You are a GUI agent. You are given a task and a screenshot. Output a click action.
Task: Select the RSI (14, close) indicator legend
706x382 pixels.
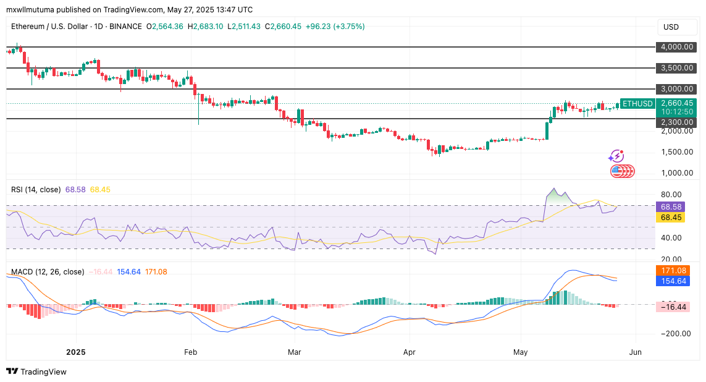tap(37, 189)
